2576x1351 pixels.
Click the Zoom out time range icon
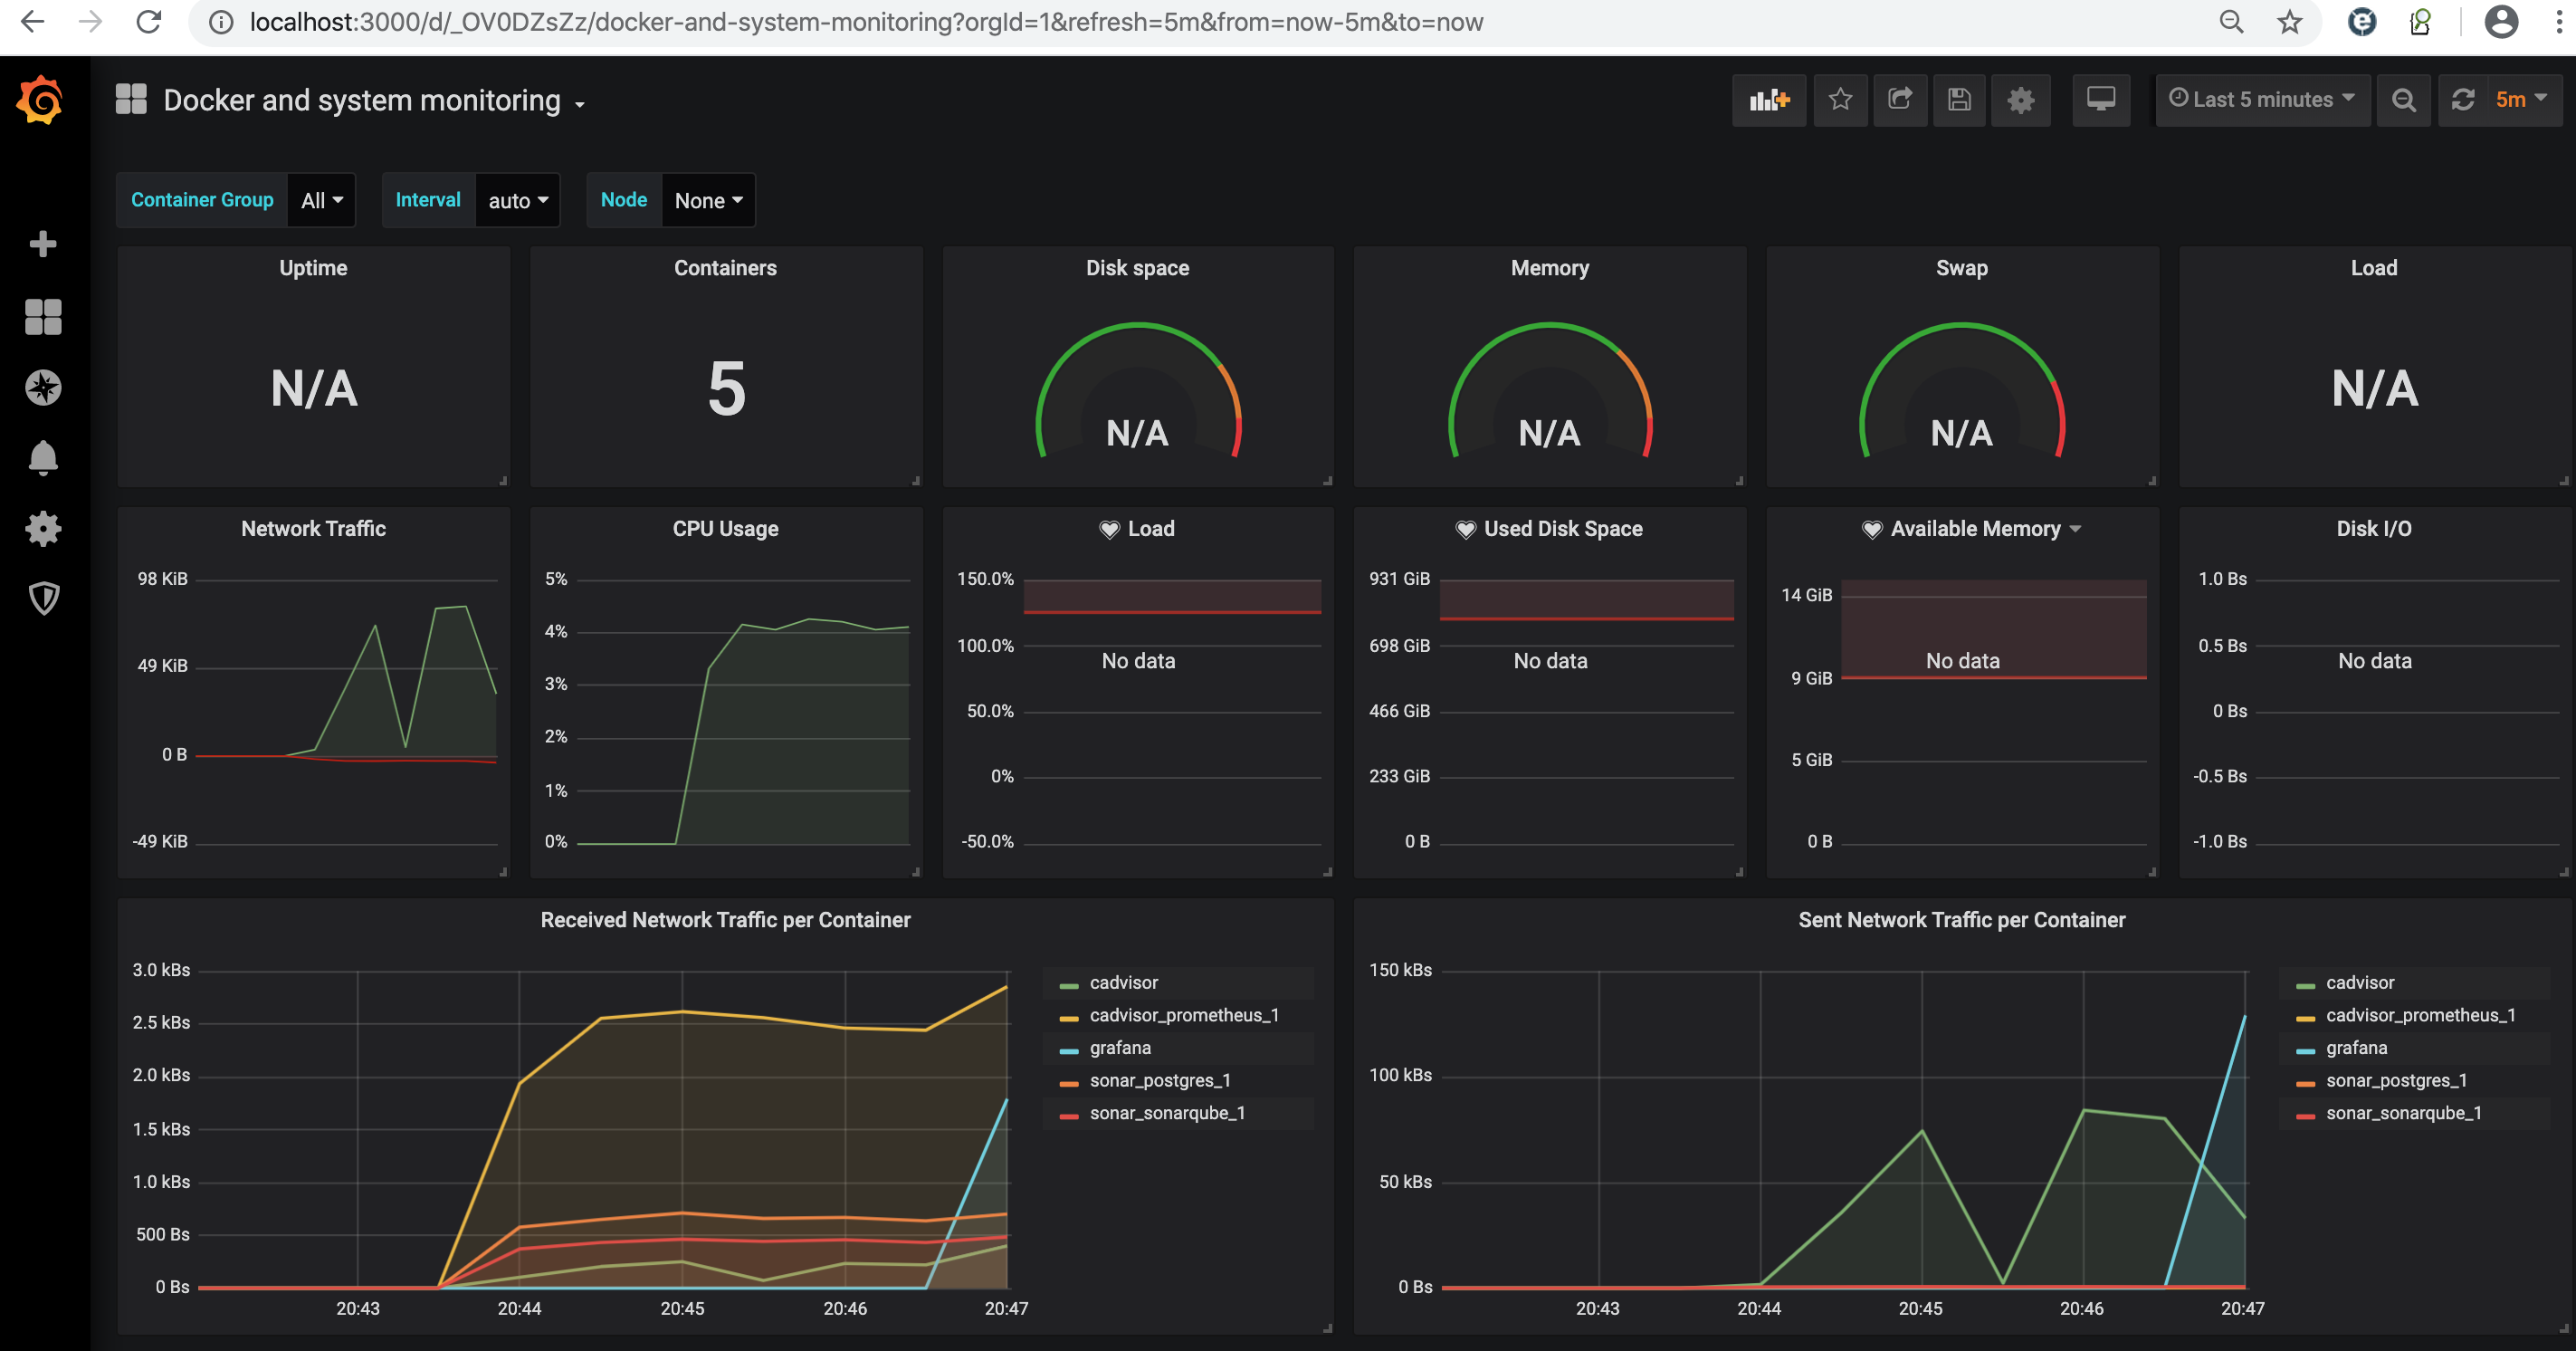pos(2404,101)
